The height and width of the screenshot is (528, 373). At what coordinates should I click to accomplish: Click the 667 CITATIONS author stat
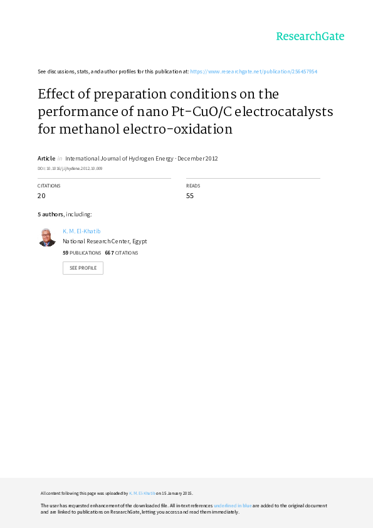122,253
